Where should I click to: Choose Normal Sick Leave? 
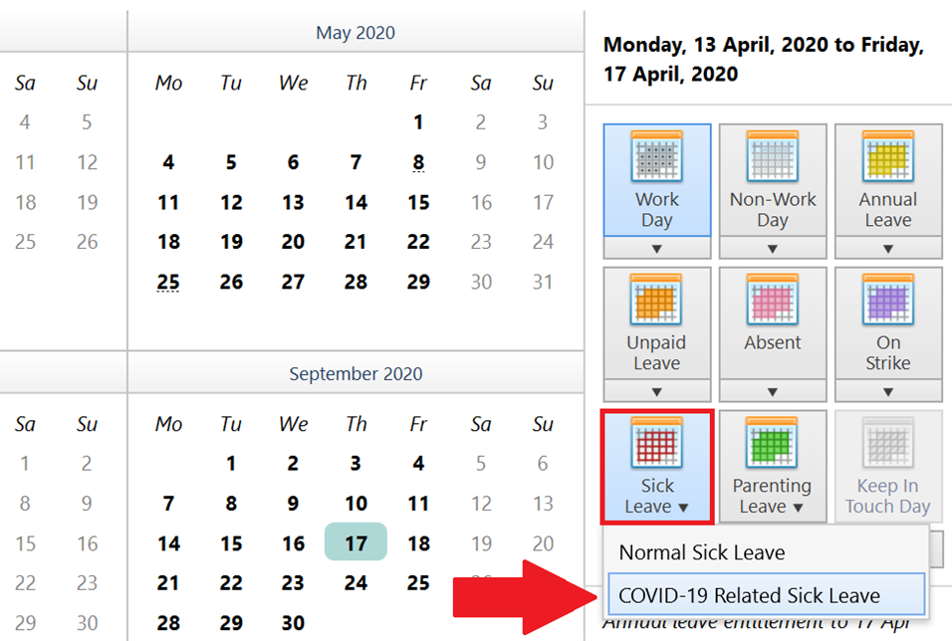click(x=700, y=551)
